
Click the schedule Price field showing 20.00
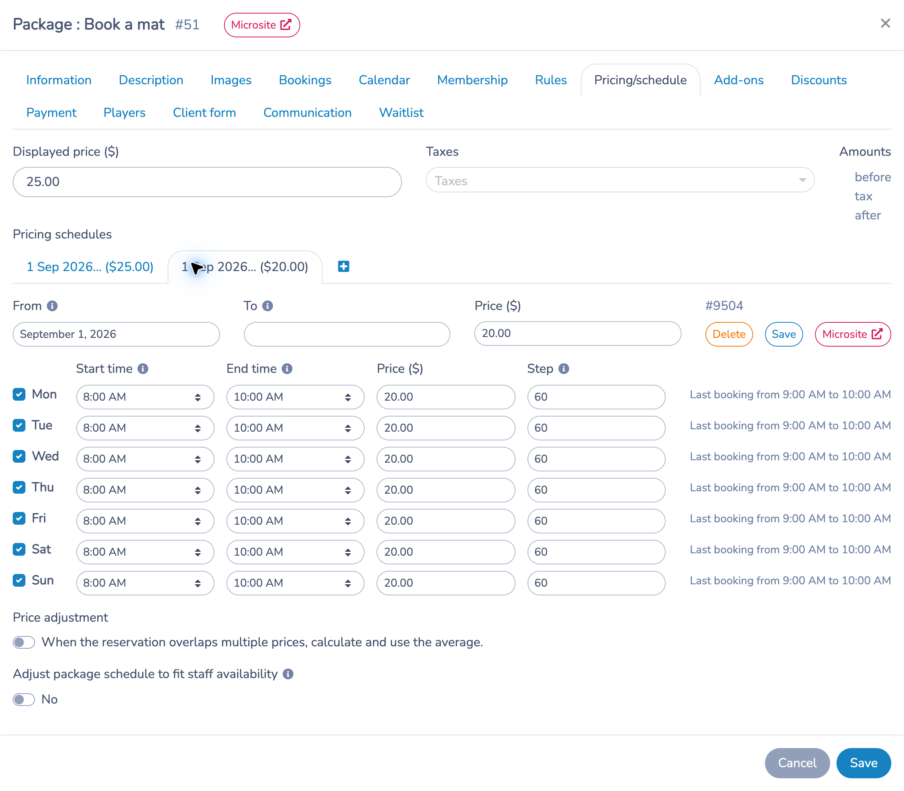click(578, 333)
